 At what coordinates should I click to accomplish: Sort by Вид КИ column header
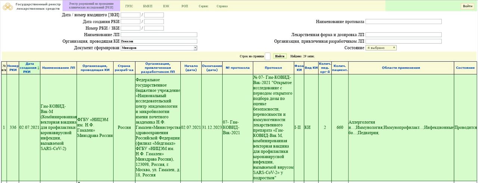pyautogui.click(x=311, y=68)
